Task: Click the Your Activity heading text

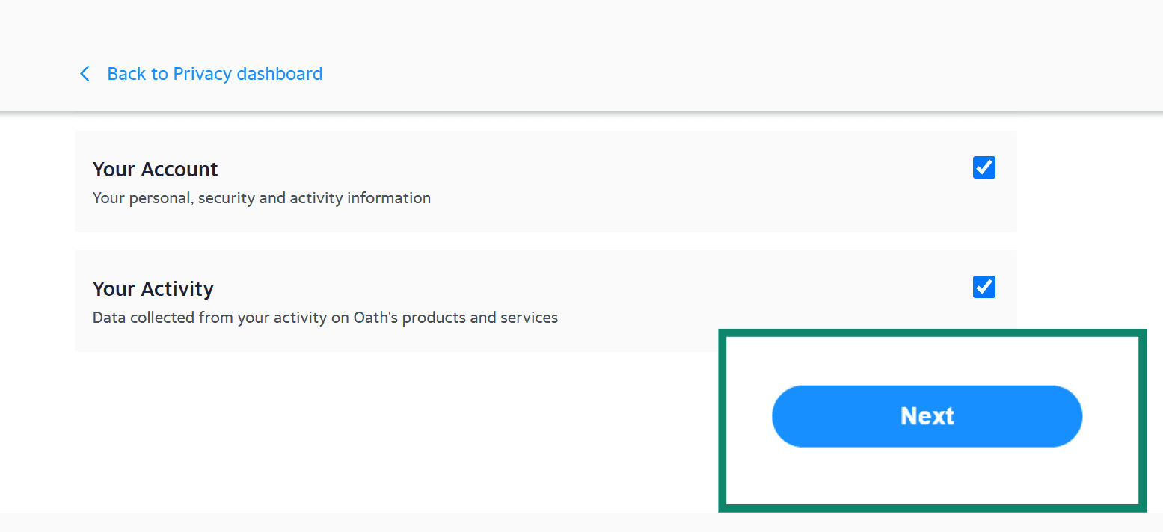Action: coord(153,288)
